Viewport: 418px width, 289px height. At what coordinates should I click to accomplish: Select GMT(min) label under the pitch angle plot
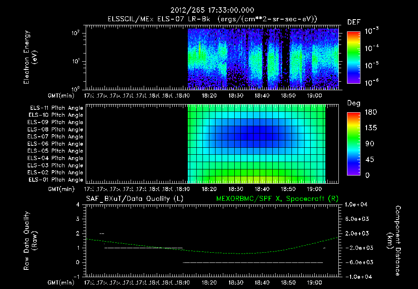61,189
